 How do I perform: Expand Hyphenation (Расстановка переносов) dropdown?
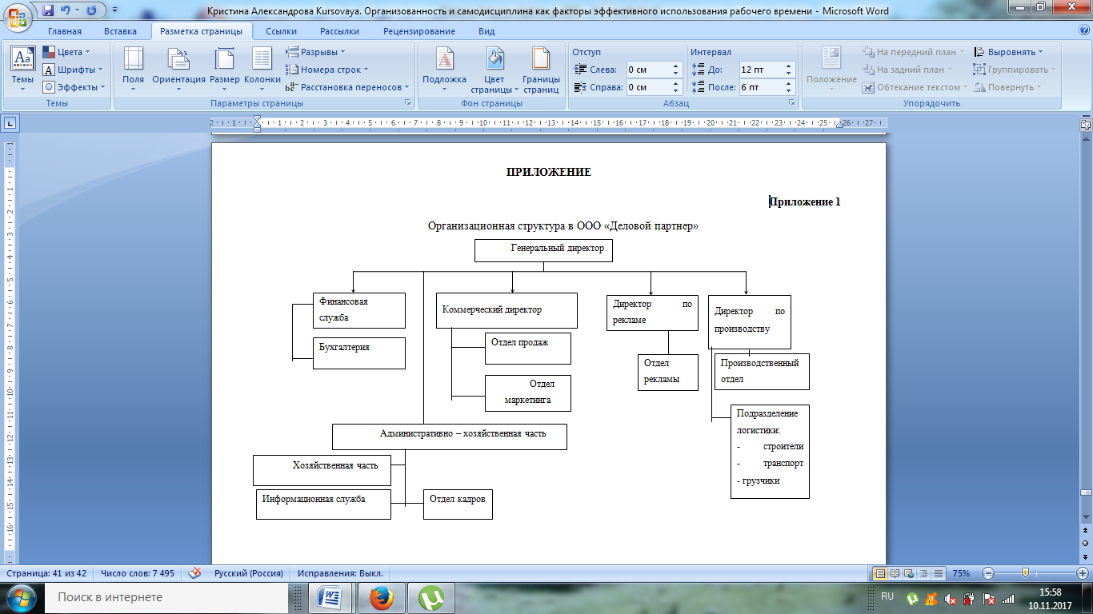(348, 87)
